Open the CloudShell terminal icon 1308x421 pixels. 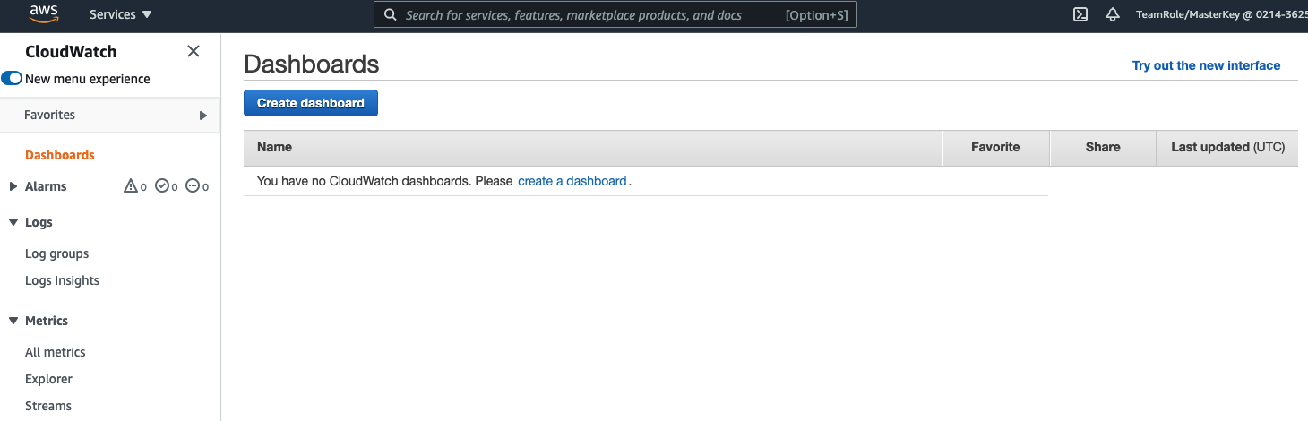[x=1080, y=14]
